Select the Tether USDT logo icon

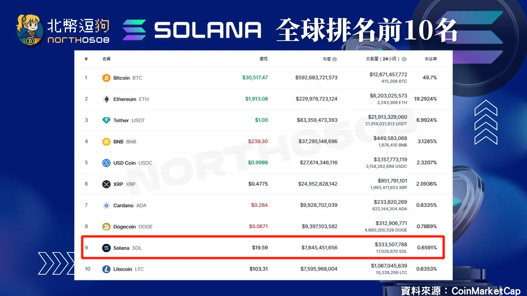coord(106,120)
